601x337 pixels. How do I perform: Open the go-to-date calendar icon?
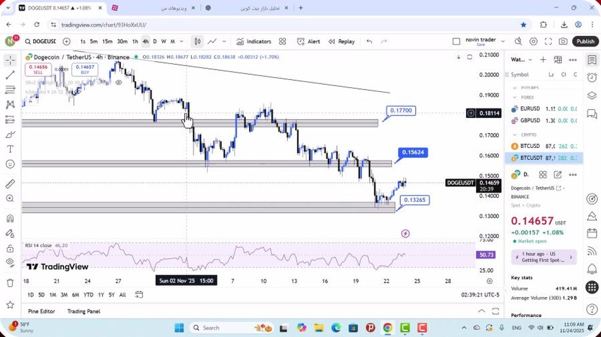[x=139, y=295]
